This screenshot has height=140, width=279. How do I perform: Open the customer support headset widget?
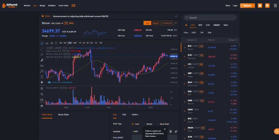point(277,131)
